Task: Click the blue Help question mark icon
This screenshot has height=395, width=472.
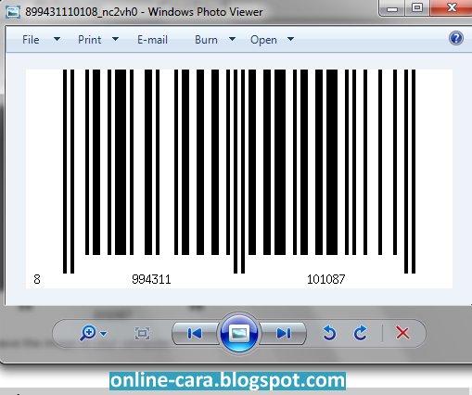Action: 456,38
